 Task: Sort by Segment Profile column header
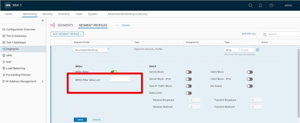82,42
